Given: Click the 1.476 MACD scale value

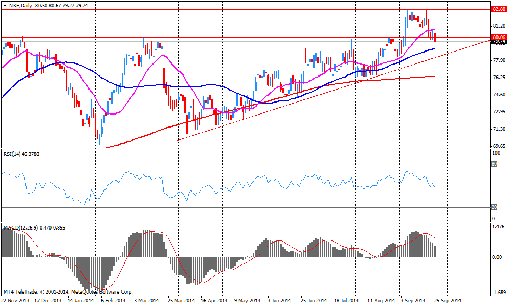Looking at the screenshot, I should [499, 227].
